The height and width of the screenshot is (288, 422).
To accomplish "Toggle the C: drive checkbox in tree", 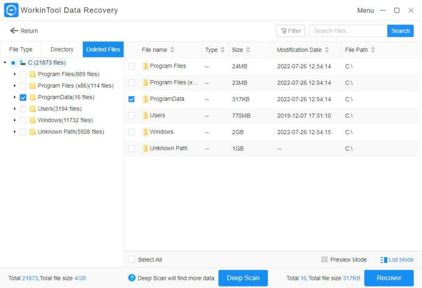I will [13, 63].
